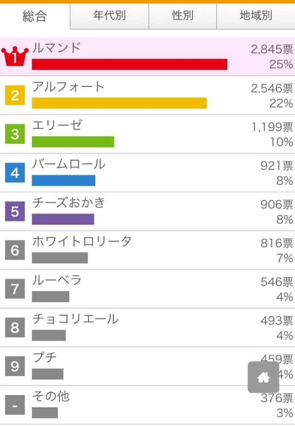Click the アルフォート entry name
This screenshot has width=295, height=427.
[x=69, y=87]
